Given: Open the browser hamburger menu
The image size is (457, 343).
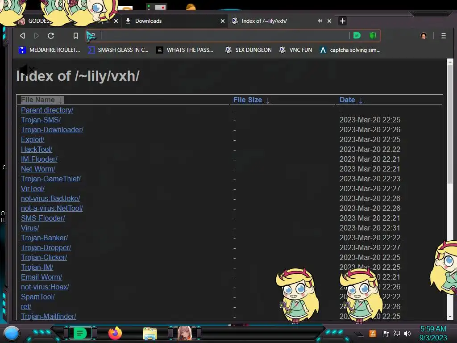Looking at the screenshot, I should (x=443, y=36).
